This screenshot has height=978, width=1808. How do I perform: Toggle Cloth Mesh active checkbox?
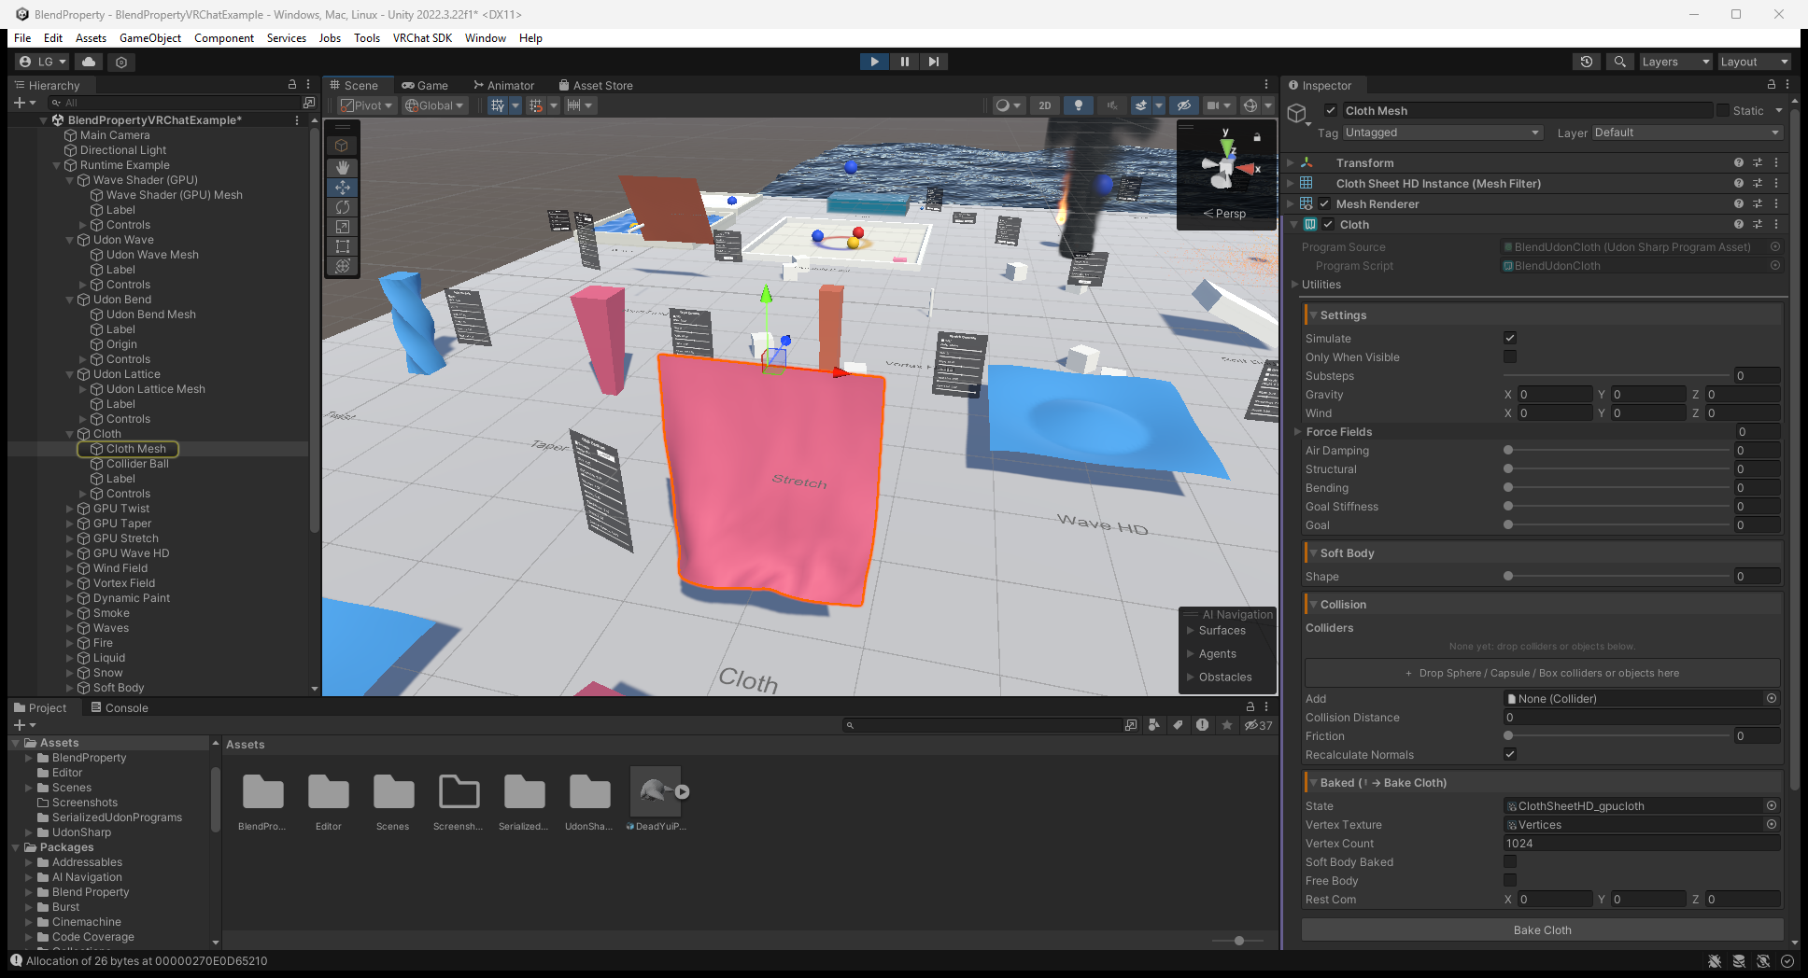click(x=1331, y=110)
